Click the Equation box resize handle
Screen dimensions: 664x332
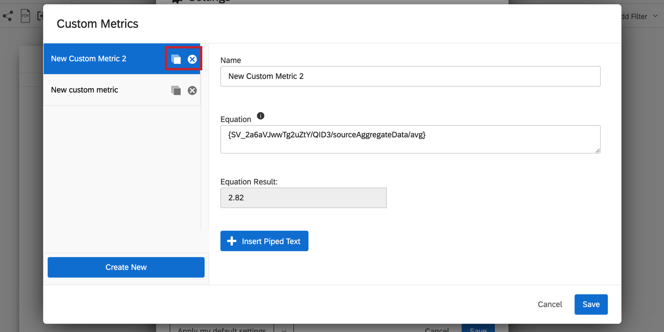tap(598, 150)
